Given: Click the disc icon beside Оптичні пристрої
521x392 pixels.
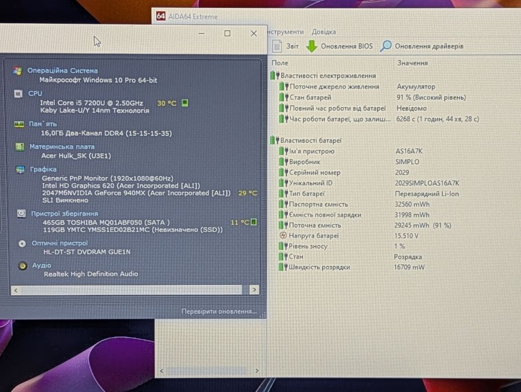Looking at the screenshot, I should click(x=22, y=244).
